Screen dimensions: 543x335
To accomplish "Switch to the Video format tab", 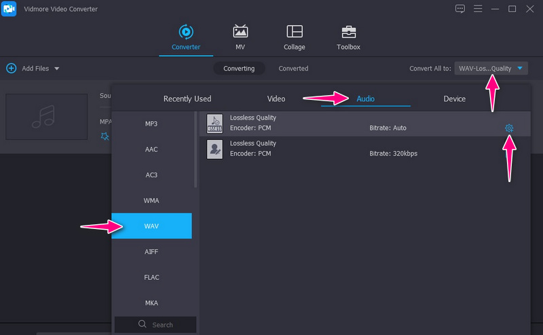I will (276, 99).
